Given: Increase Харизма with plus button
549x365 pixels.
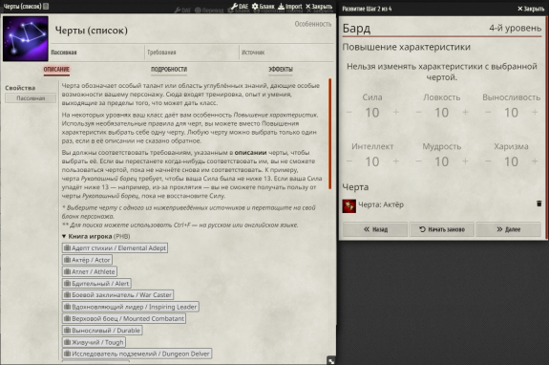Looking at the screenshot, I should (535, 161).
